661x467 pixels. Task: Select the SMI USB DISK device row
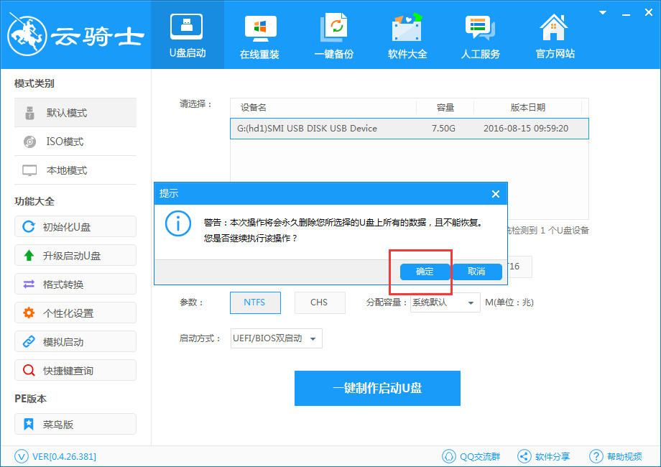click(410, 129)
